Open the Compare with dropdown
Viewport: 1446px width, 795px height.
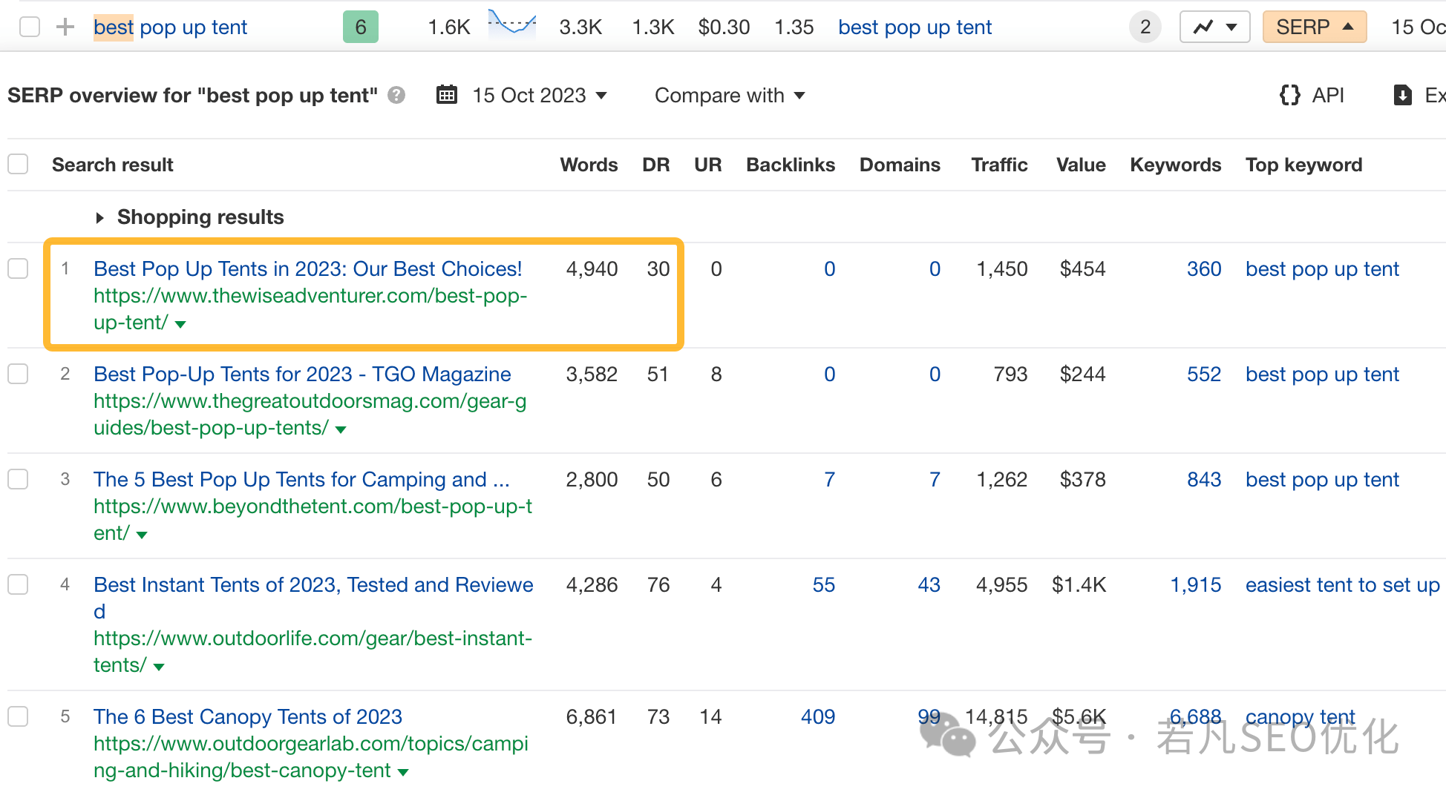point(730,95)
